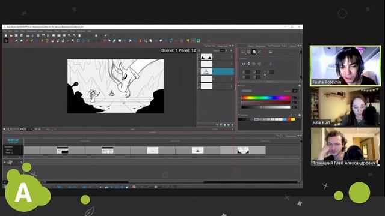Select Глеб Александрович's video tile
This screenshot has width=385, height=216.
[x=345, y=147]
